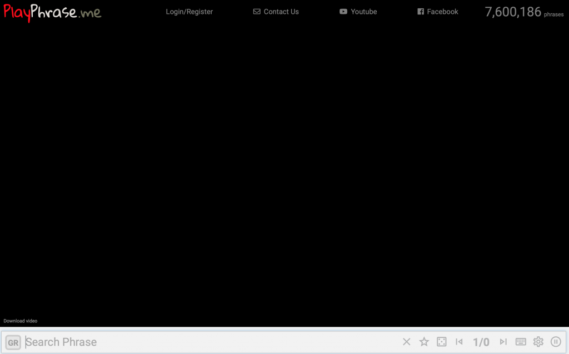Click the 7,600,186 phrases counter

(x=523, y=12)
